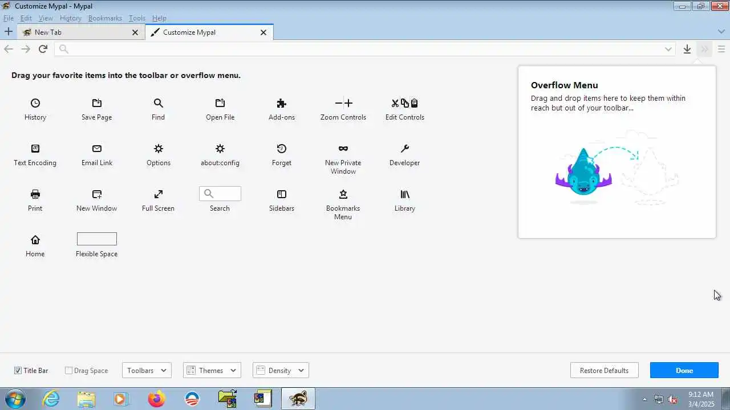The height and width of the screenshot is (410, 730).
Task: Select the Flexible Space widget
Action: pos(97,239)
